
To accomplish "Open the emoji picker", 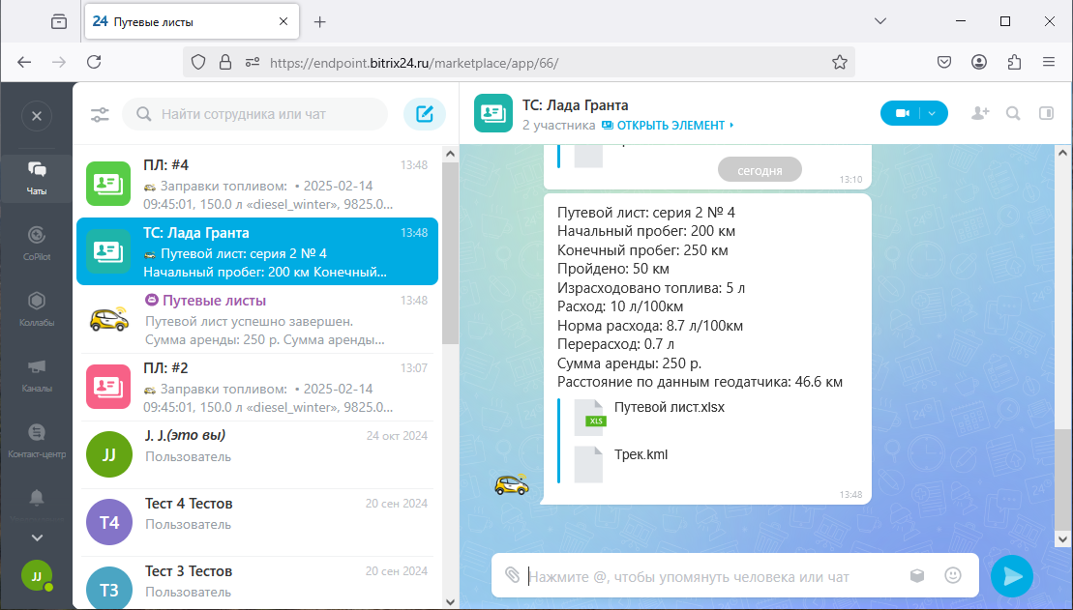I will (953, 576).
